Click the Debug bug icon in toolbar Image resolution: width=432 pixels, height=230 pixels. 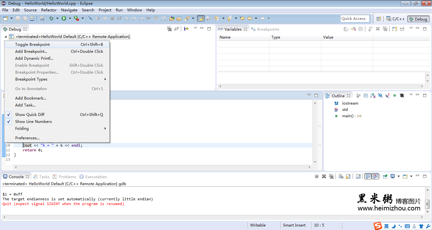51,19
